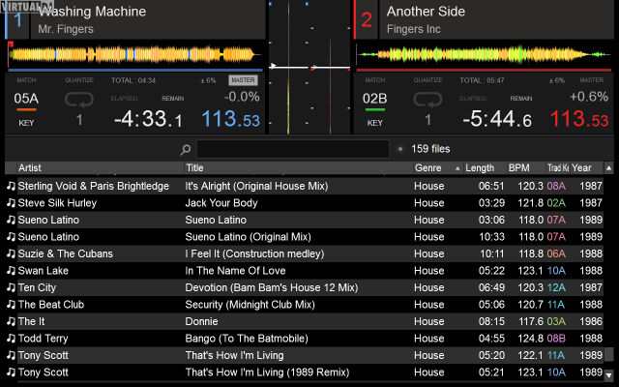Click the center scrolling beat waveform
This screenshot has width=619, height=387.
click(x=309, y=67)
